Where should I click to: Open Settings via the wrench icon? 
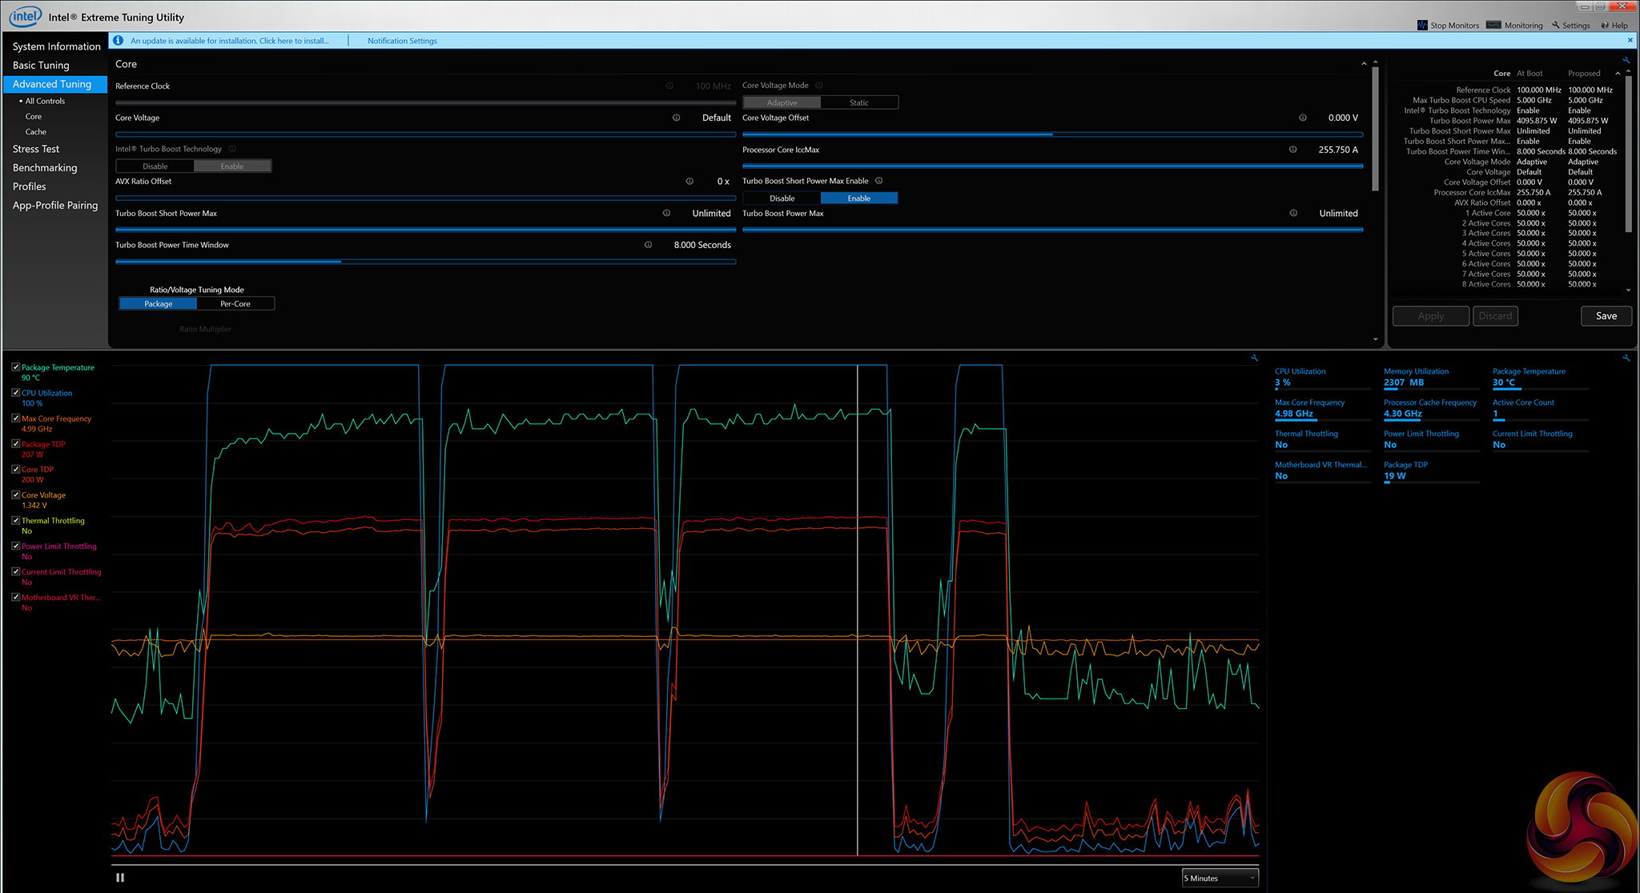coord(1556,25)
